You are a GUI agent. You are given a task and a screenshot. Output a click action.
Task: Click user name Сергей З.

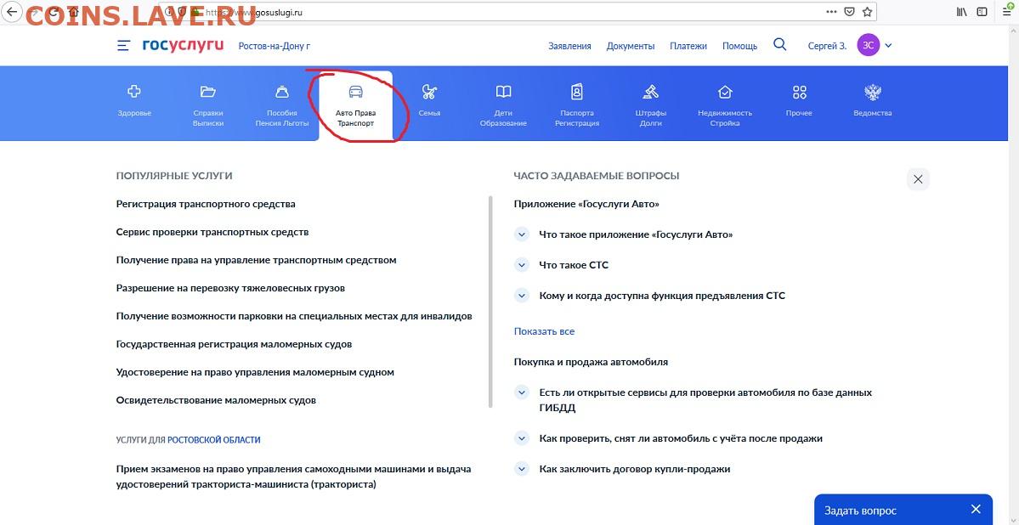pos(827,46)
